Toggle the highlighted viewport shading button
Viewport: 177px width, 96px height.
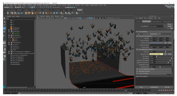65,18
